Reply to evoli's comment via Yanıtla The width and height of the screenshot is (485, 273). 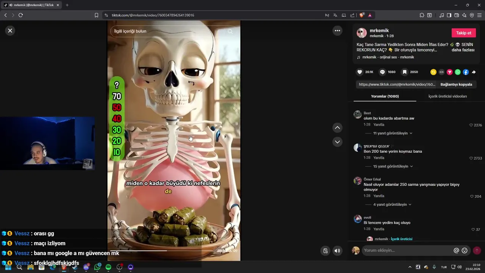379,229
